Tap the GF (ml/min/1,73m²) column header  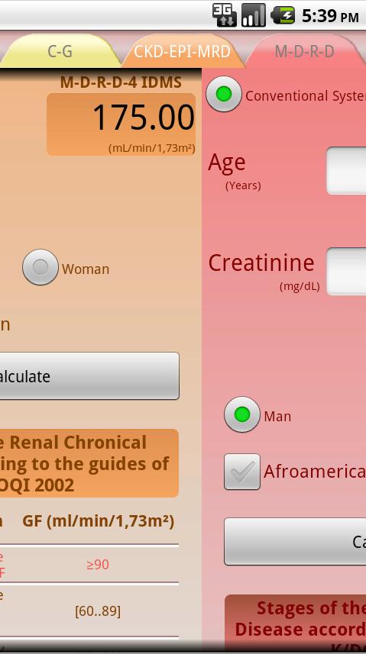[98, 521]
